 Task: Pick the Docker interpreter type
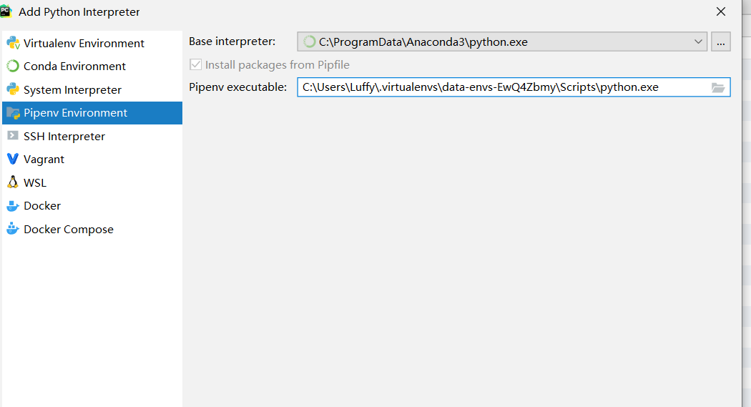point(92,206)
